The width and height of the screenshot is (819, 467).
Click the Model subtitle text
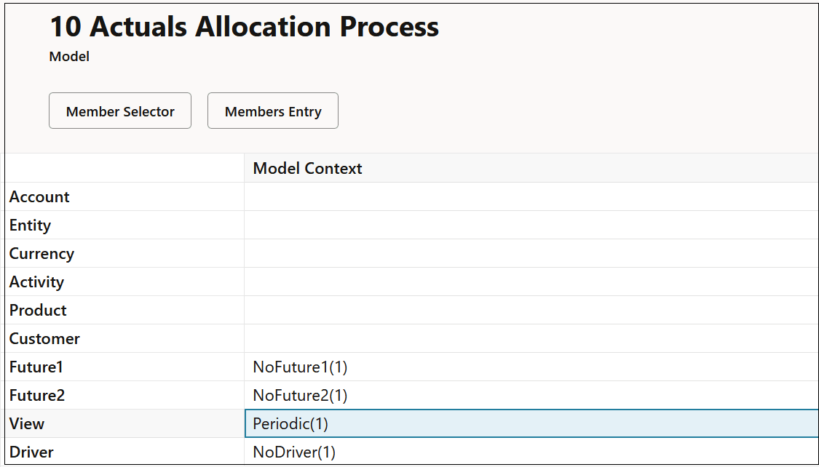click(68, 56)
